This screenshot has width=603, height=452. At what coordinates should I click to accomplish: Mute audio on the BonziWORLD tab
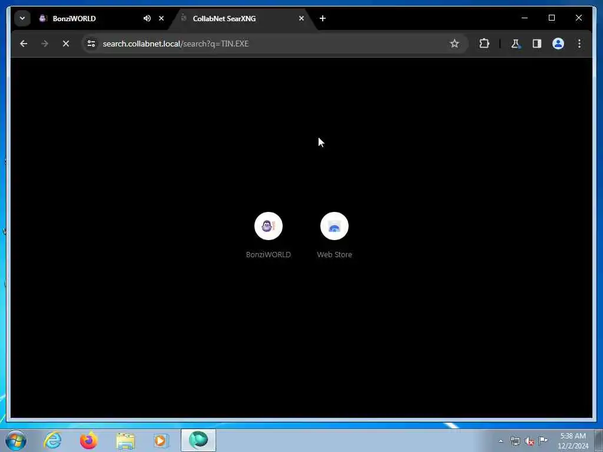point(147,18)
